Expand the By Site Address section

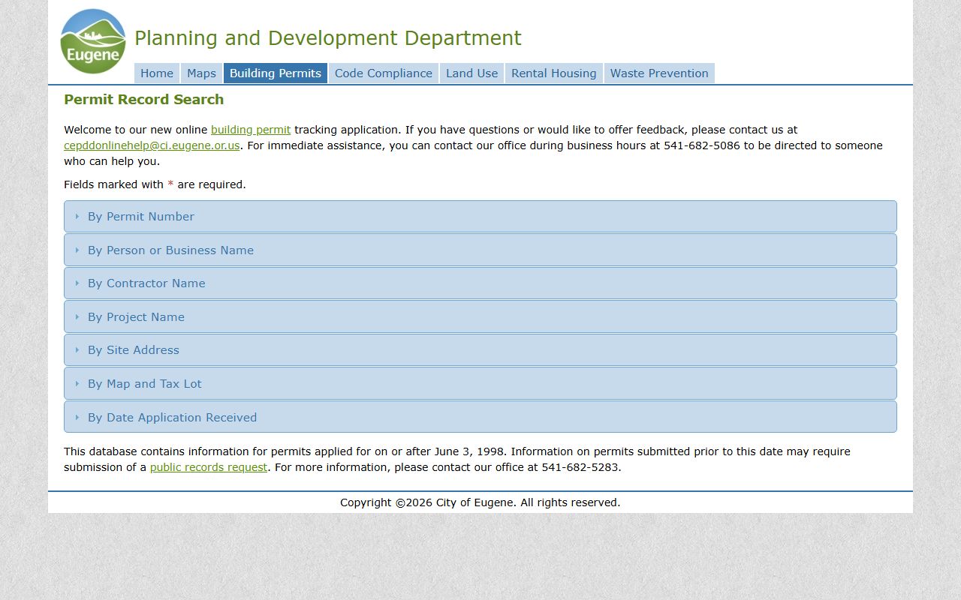pyautogui.click(x=480, y=350)
